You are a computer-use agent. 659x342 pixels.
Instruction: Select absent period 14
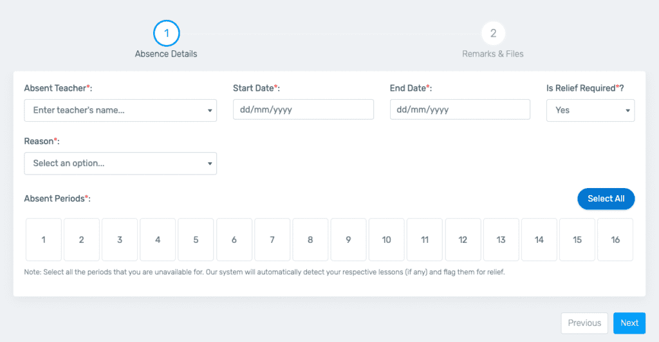click(x=539, y=240)
